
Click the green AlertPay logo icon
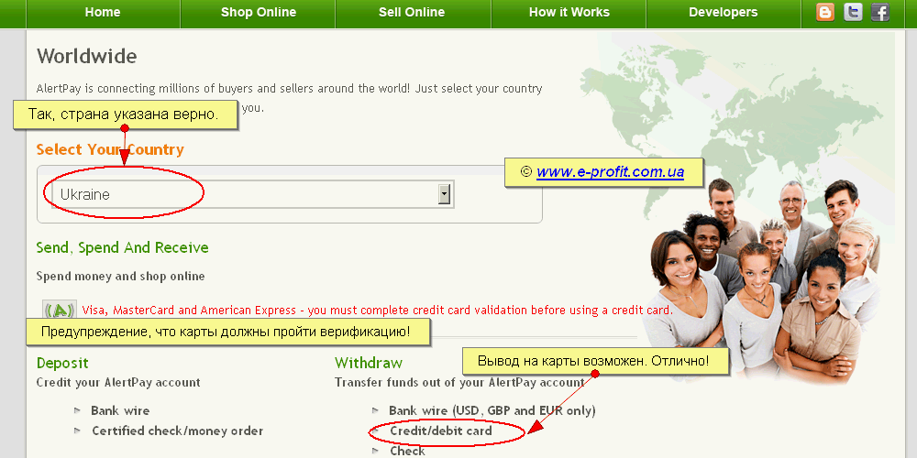click(x=60, y=311)
